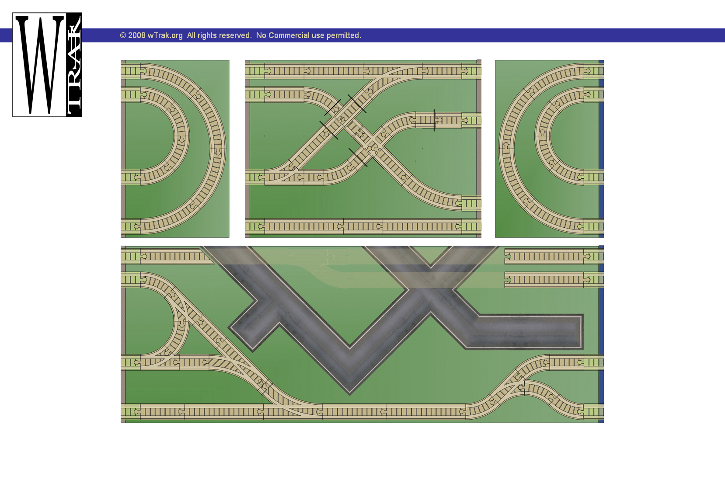
Task: Click wTrak.org in the copyright text
Action: pos(165,35)
